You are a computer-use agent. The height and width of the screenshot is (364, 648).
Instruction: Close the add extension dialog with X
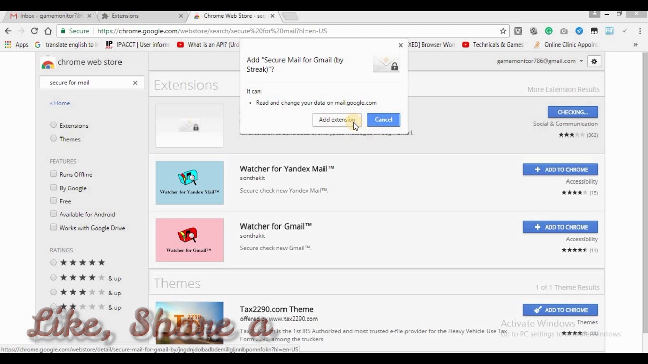[x=401, y=45]
